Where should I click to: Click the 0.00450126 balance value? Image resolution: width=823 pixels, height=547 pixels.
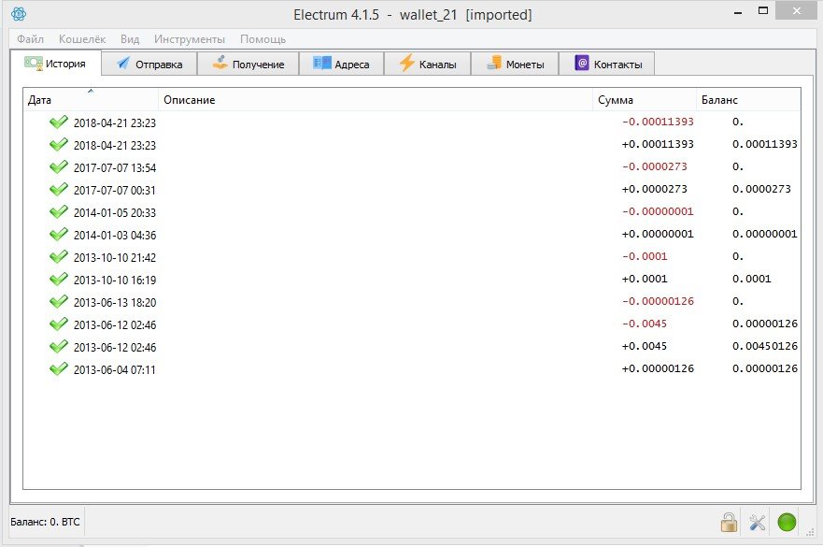click(765, 346)
